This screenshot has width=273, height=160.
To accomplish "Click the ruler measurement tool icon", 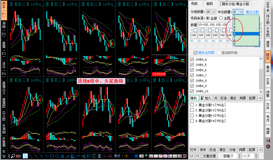I will click(x=19, y=156).
